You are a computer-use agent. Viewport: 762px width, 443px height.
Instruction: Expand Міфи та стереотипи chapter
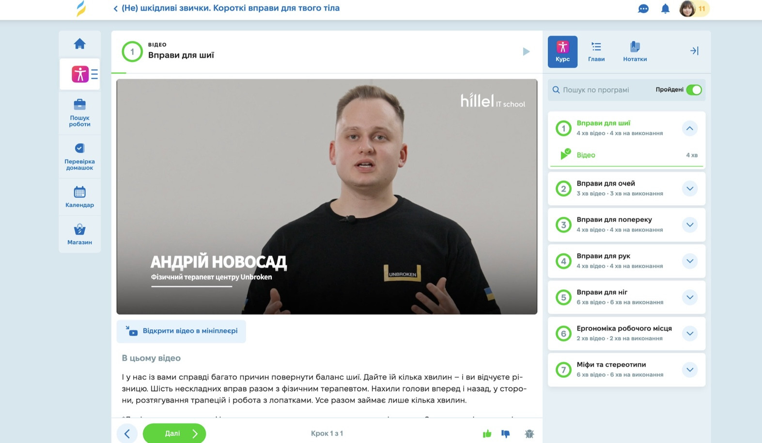[690, 370]
